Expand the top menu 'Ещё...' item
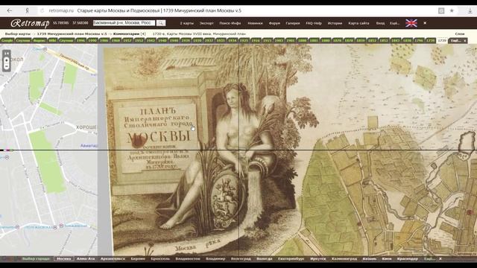Screen dimensions: 477x268 [x=394, y=23]
